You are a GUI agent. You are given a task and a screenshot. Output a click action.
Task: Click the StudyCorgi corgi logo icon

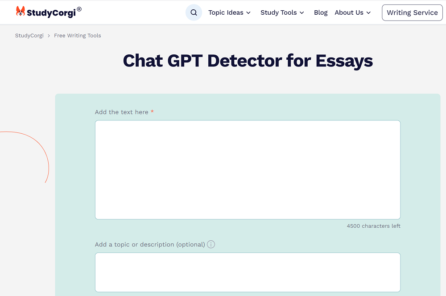click(x=21, y=12)
